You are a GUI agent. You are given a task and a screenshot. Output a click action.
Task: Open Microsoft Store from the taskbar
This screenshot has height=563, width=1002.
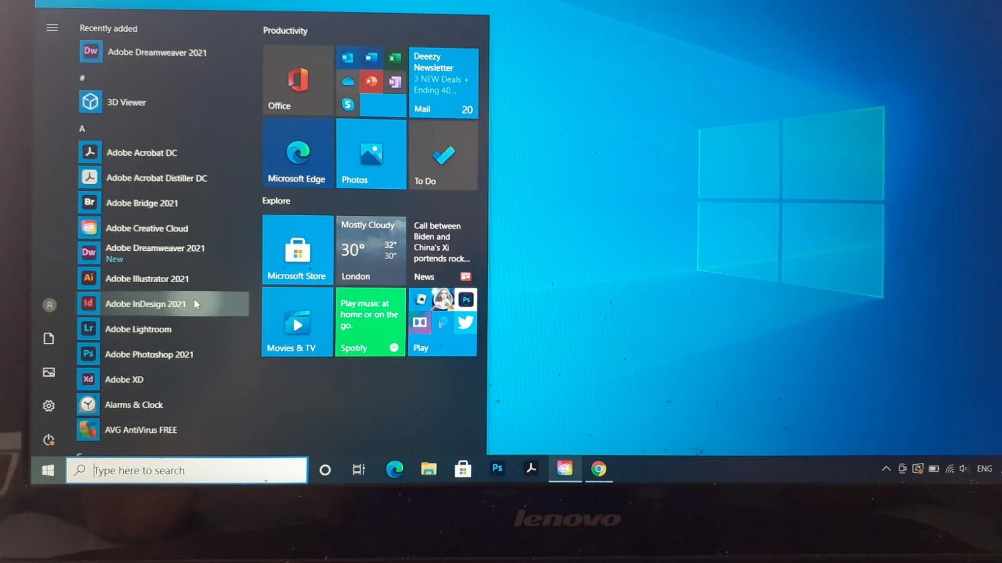[463, 469]
